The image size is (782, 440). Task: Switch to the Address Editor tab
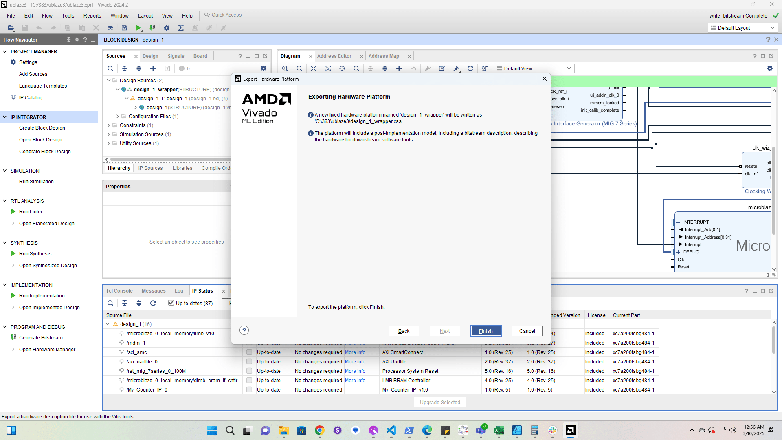click(334, 56)
